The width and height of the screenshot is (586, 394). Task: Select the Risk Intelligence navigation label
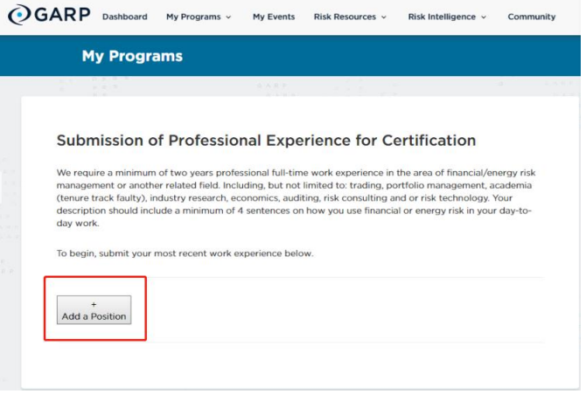pos(442,17)
